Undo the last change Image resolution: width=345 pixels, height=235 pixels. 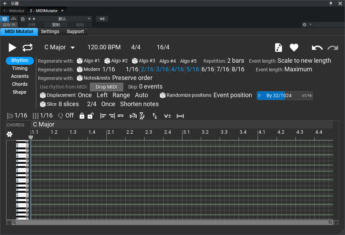pos(317,47)
